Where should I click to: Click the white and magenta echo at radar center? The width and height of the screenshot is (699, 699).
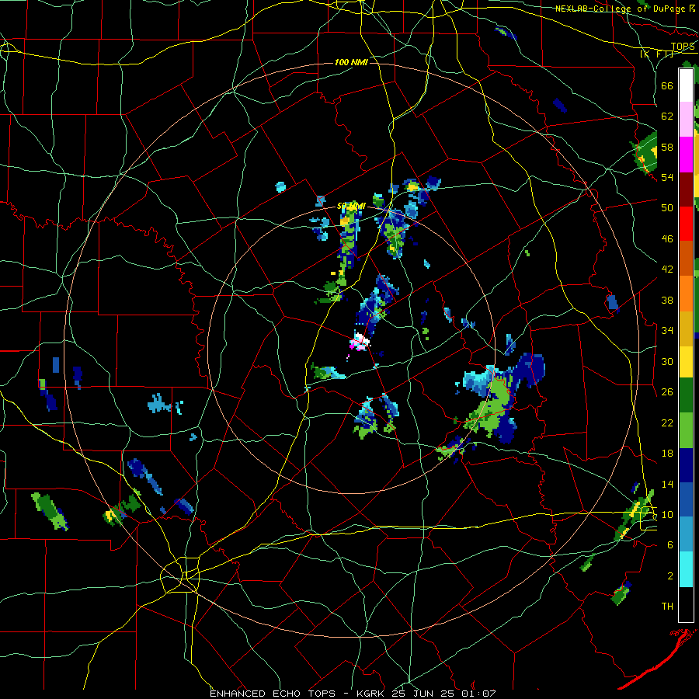[360, 342]
